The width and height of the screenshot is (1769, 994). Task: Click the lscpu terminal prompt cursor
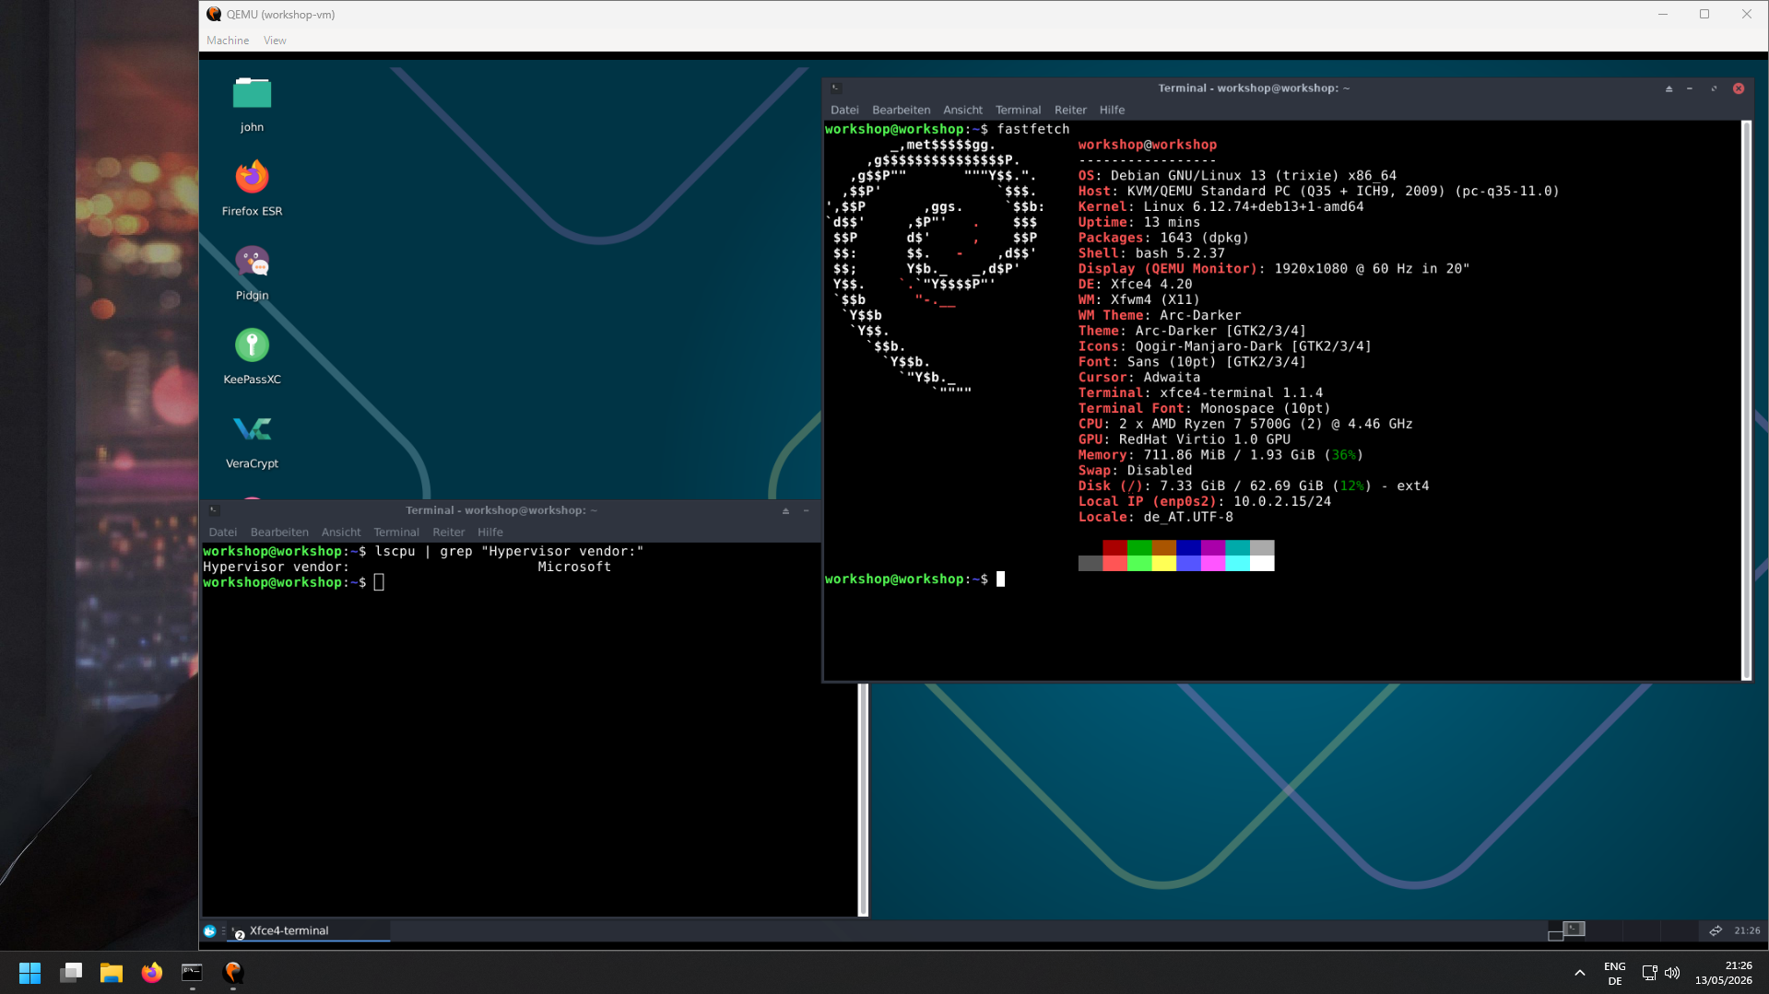pyautogui.click(x=379, y=582)
